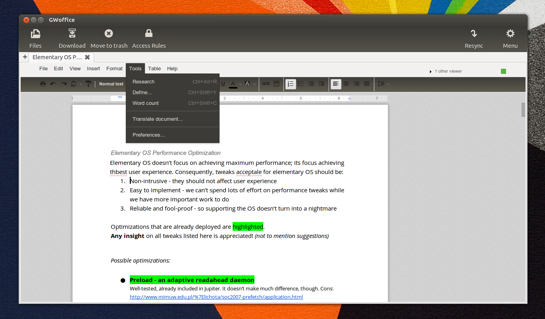The width and height of the screenshot is (545, 319).
Task: Toggle the bulleted list button
Action: click(301, 84)
